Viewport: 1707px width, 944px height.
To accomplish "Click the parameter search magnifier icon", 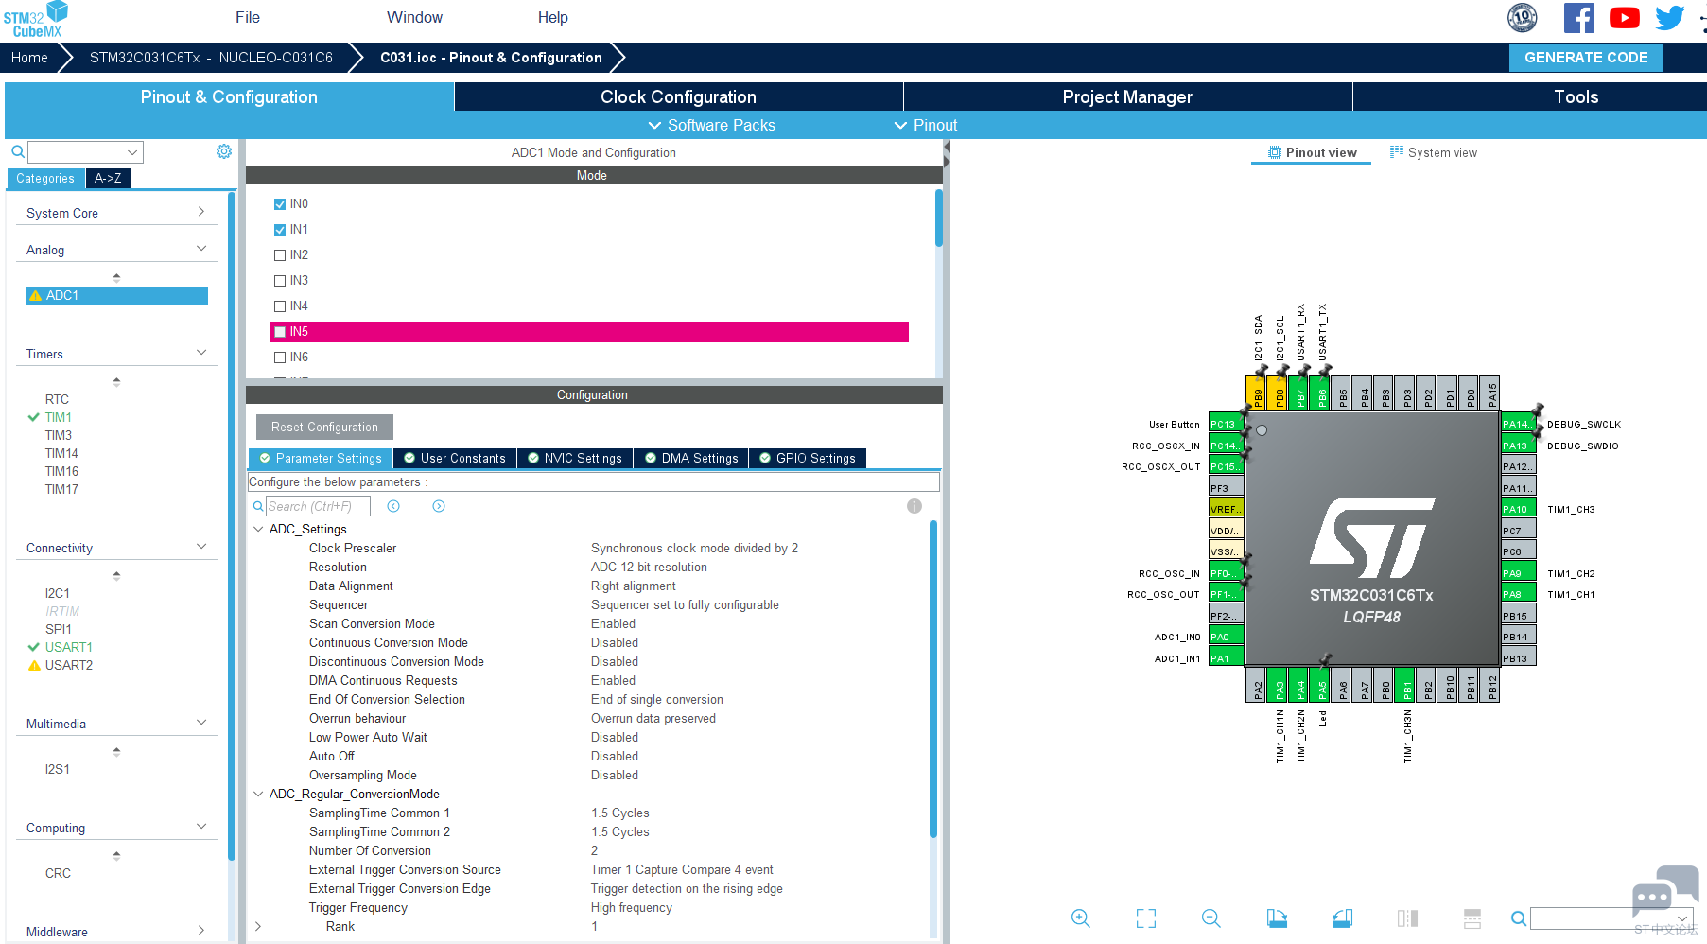I will [258, 506].
